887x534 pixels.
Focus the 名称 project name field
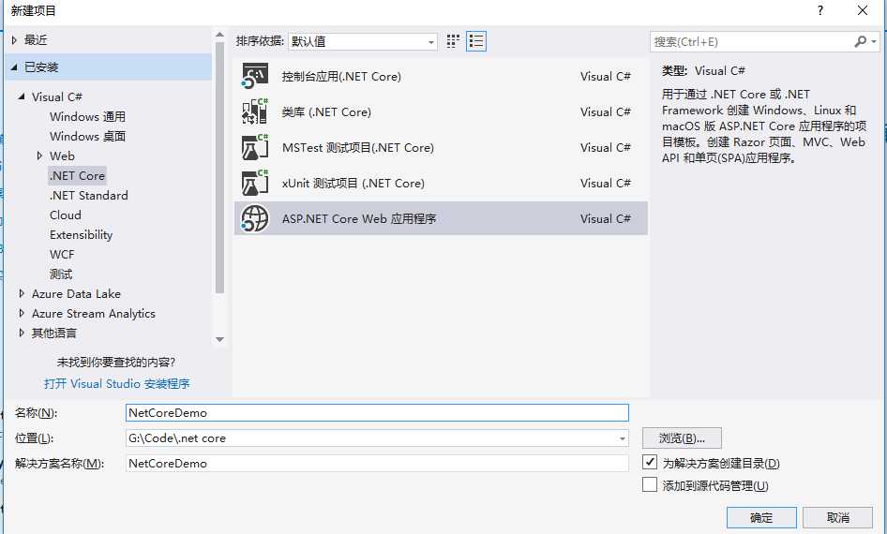[377, 412]
